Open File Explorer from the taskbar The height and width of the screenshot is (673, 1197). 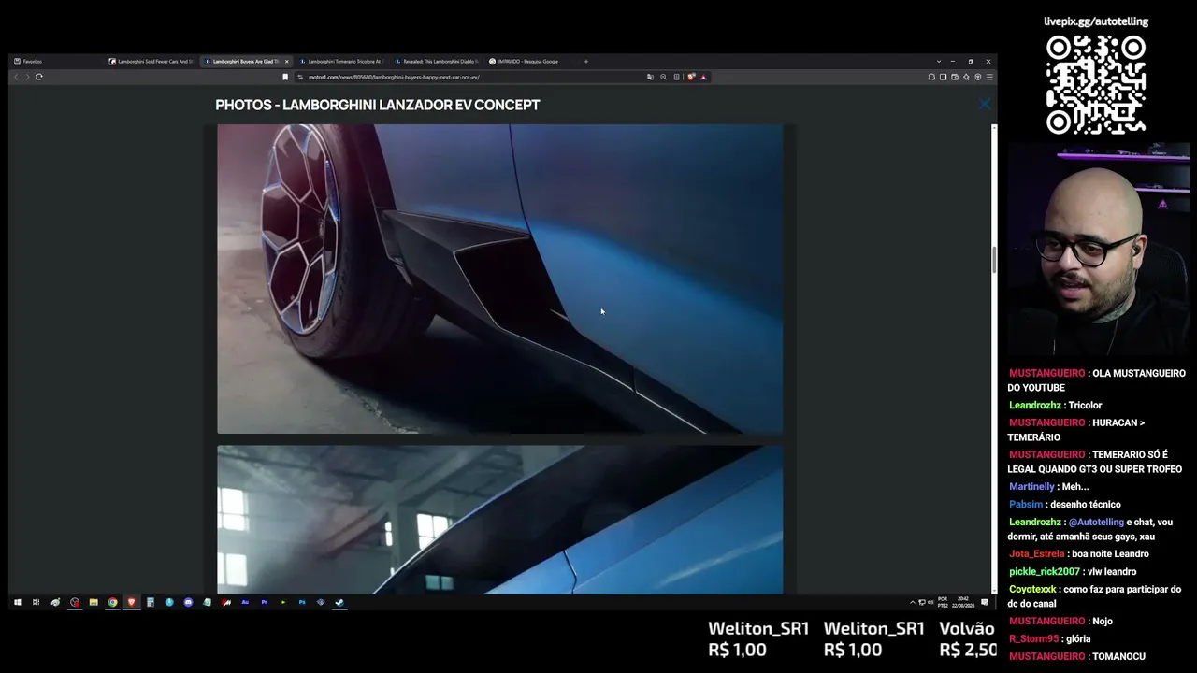tap(94, 603)
